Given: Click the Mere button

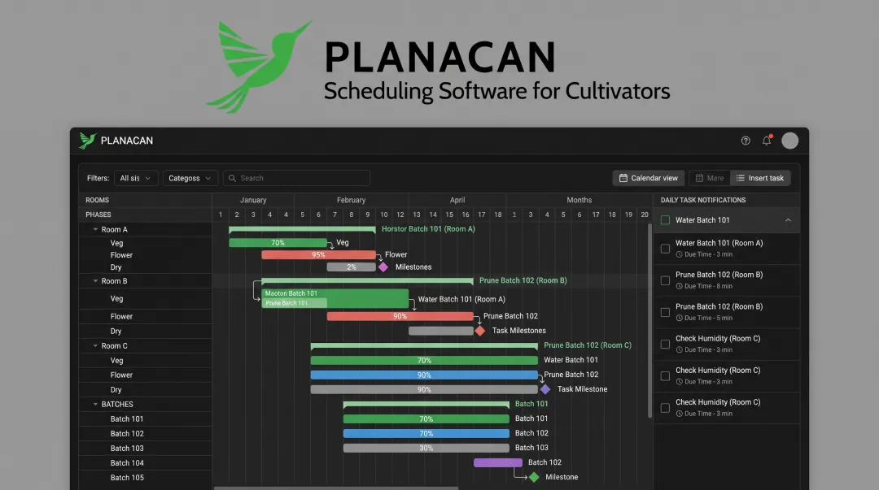Looking at the screenshot, I should click(710, 178).
